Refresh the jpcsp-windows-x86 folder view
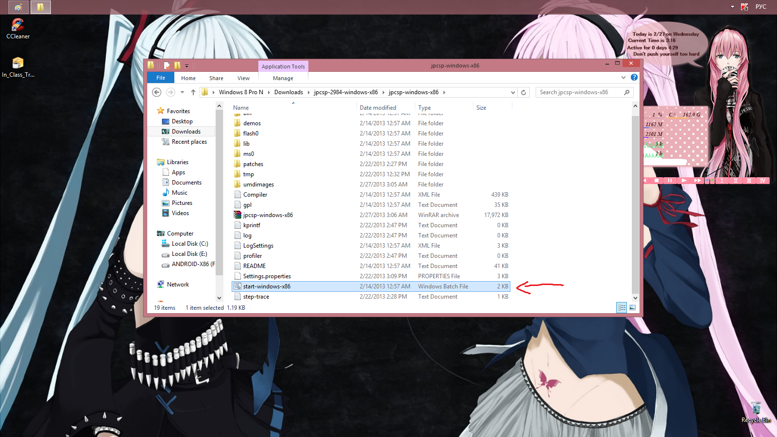The width and height of the screenshot is (777, 437). pyautogui.click(x=524, y=92)
